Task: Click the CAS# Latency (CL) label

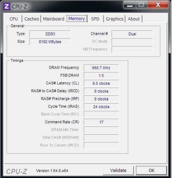Action: (x=63, y=83)
